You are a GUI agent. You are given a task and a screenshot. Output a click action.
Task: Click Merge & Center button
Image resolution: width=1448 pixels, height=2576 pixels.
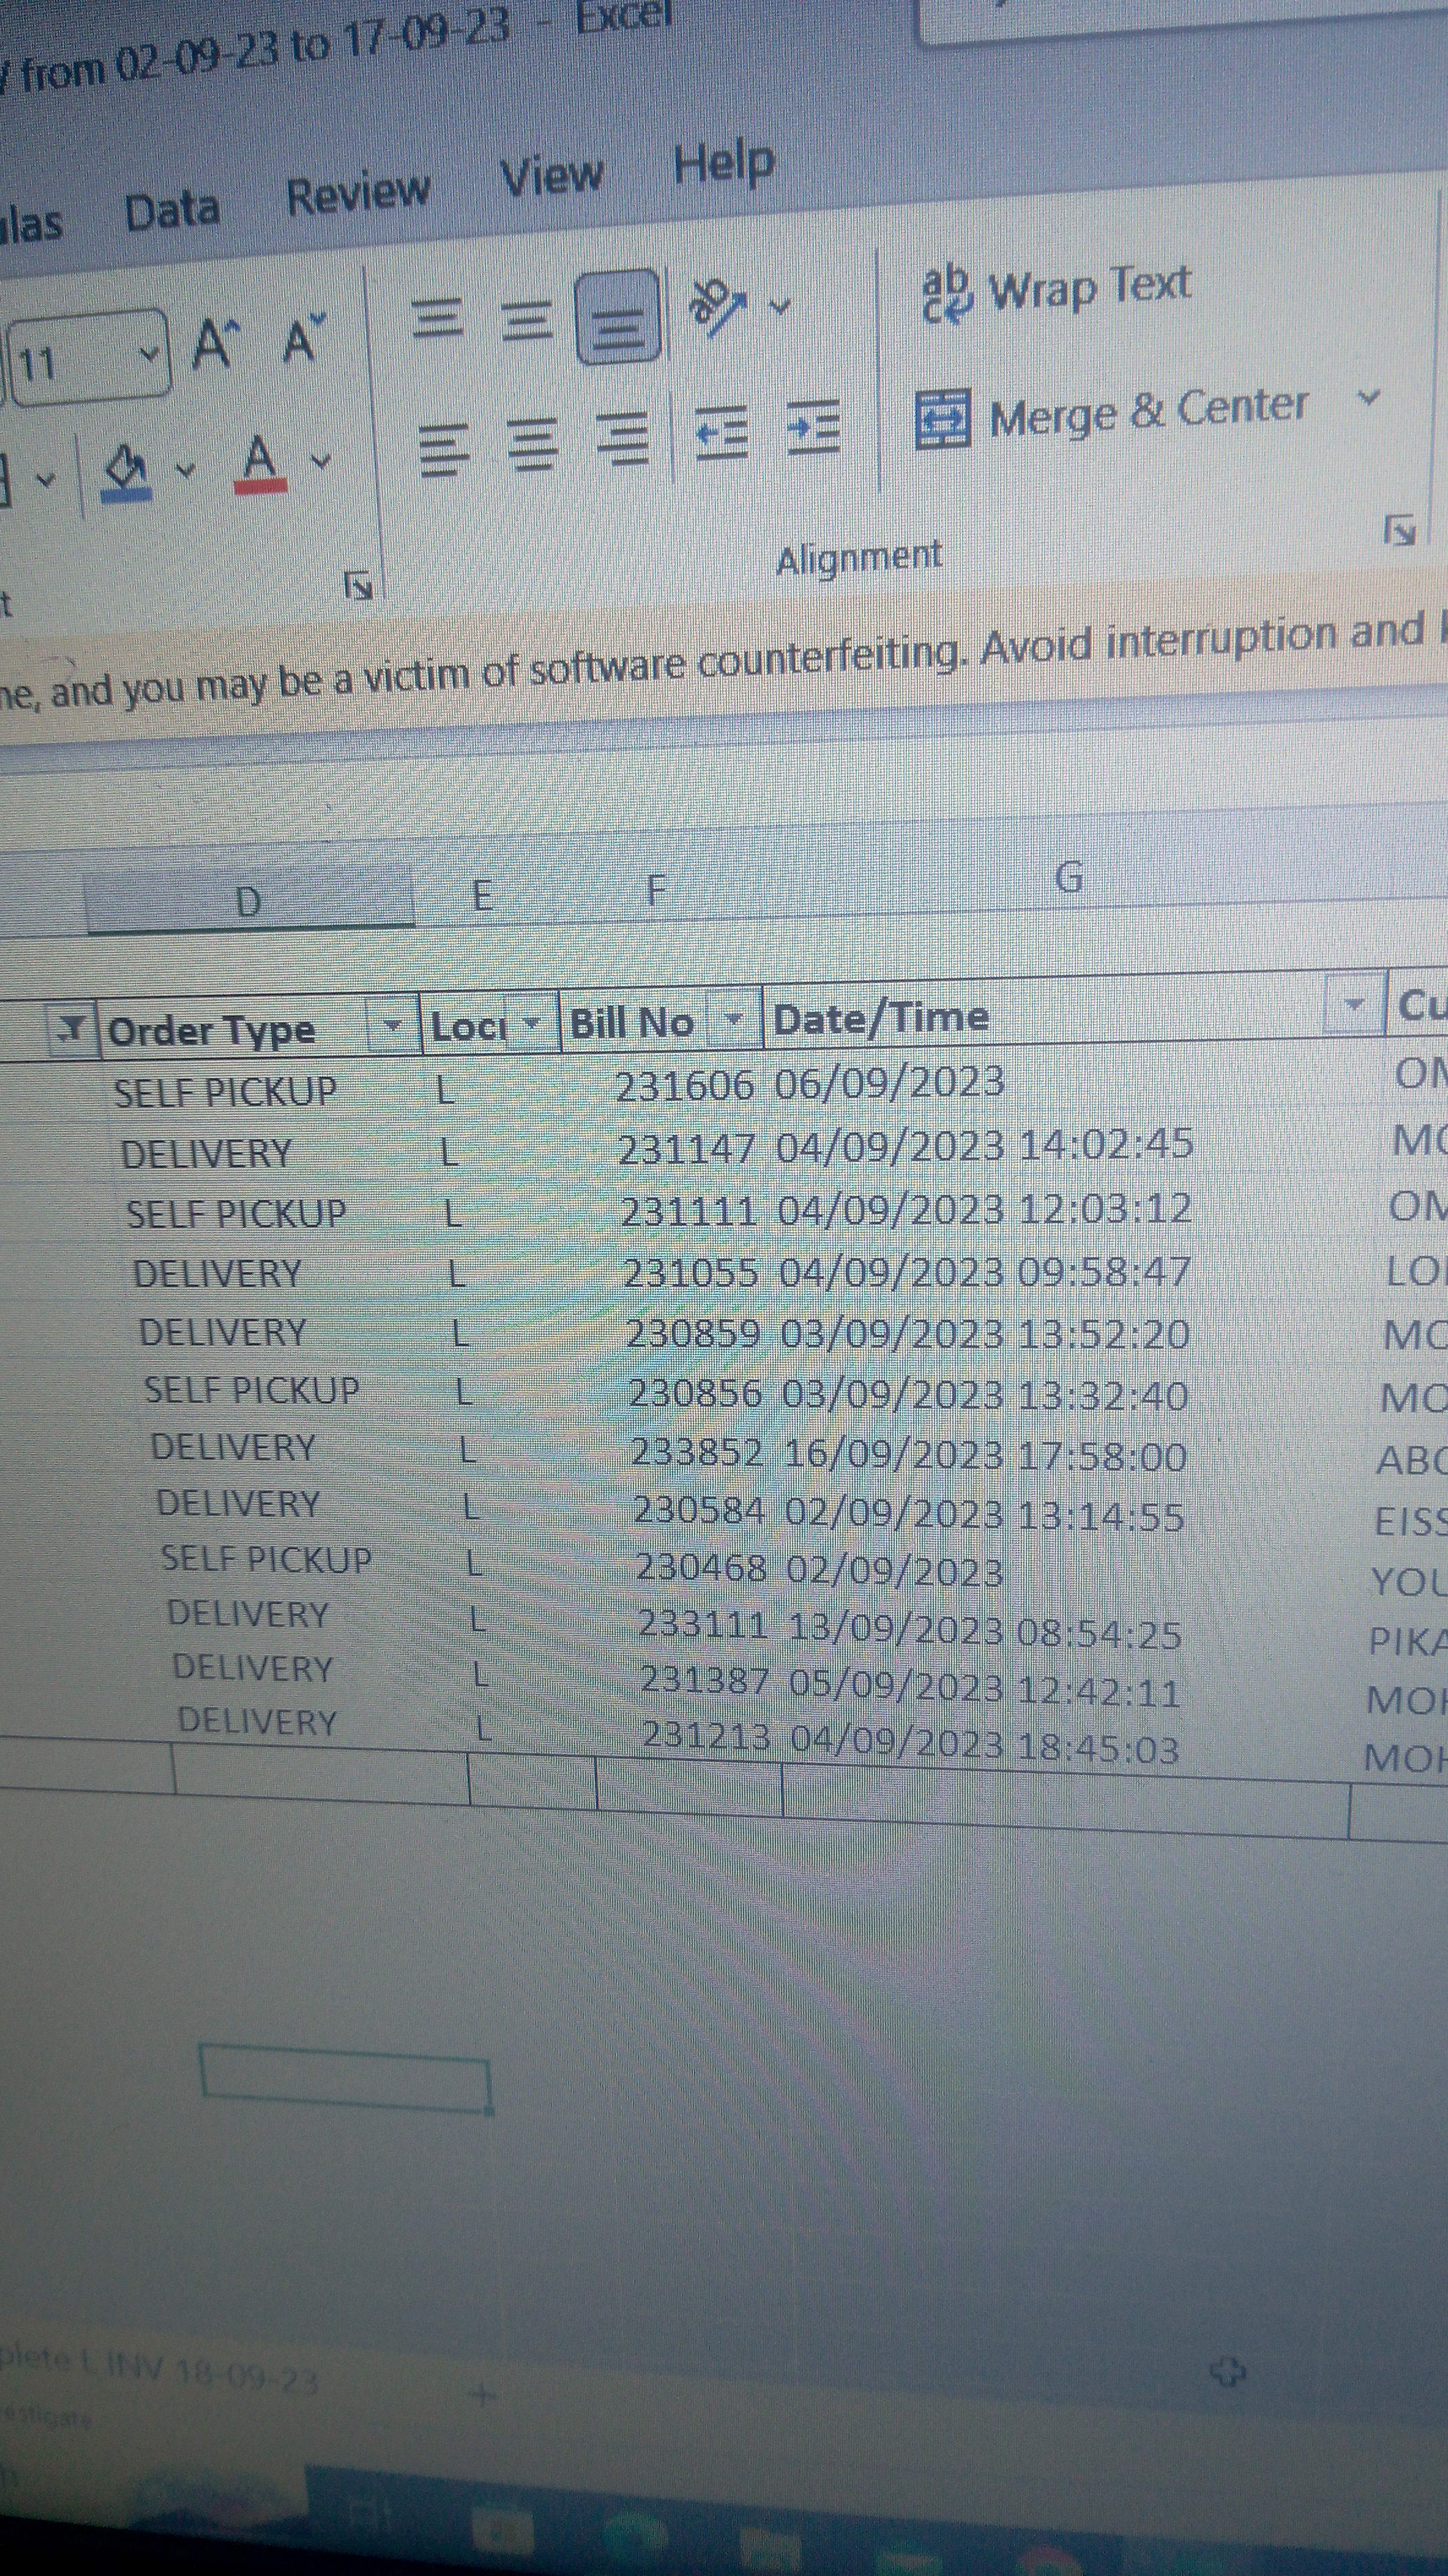[1111, 416]
